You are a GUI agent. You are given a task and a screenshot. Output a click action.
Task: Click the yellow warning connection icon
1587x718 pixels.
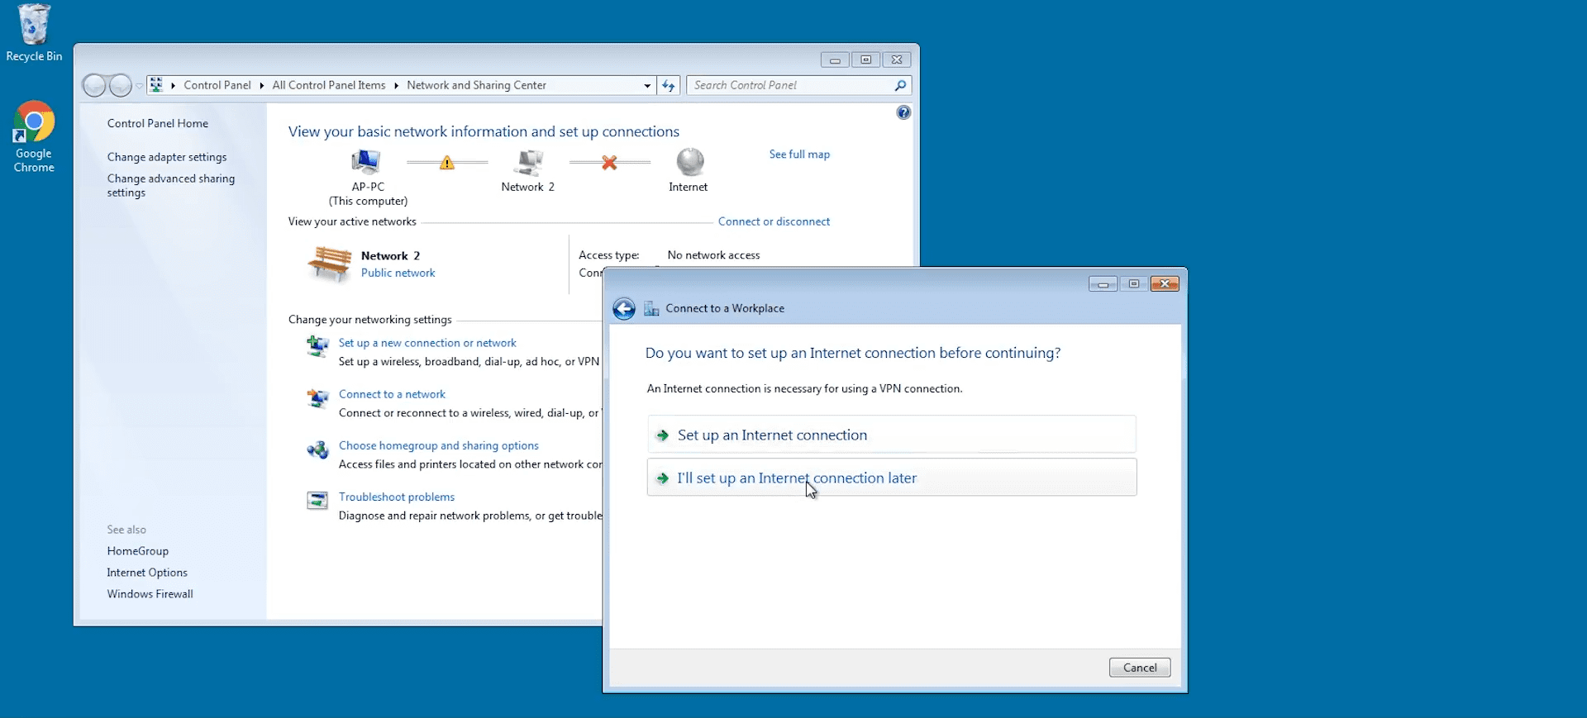click(x=447, y=163)
